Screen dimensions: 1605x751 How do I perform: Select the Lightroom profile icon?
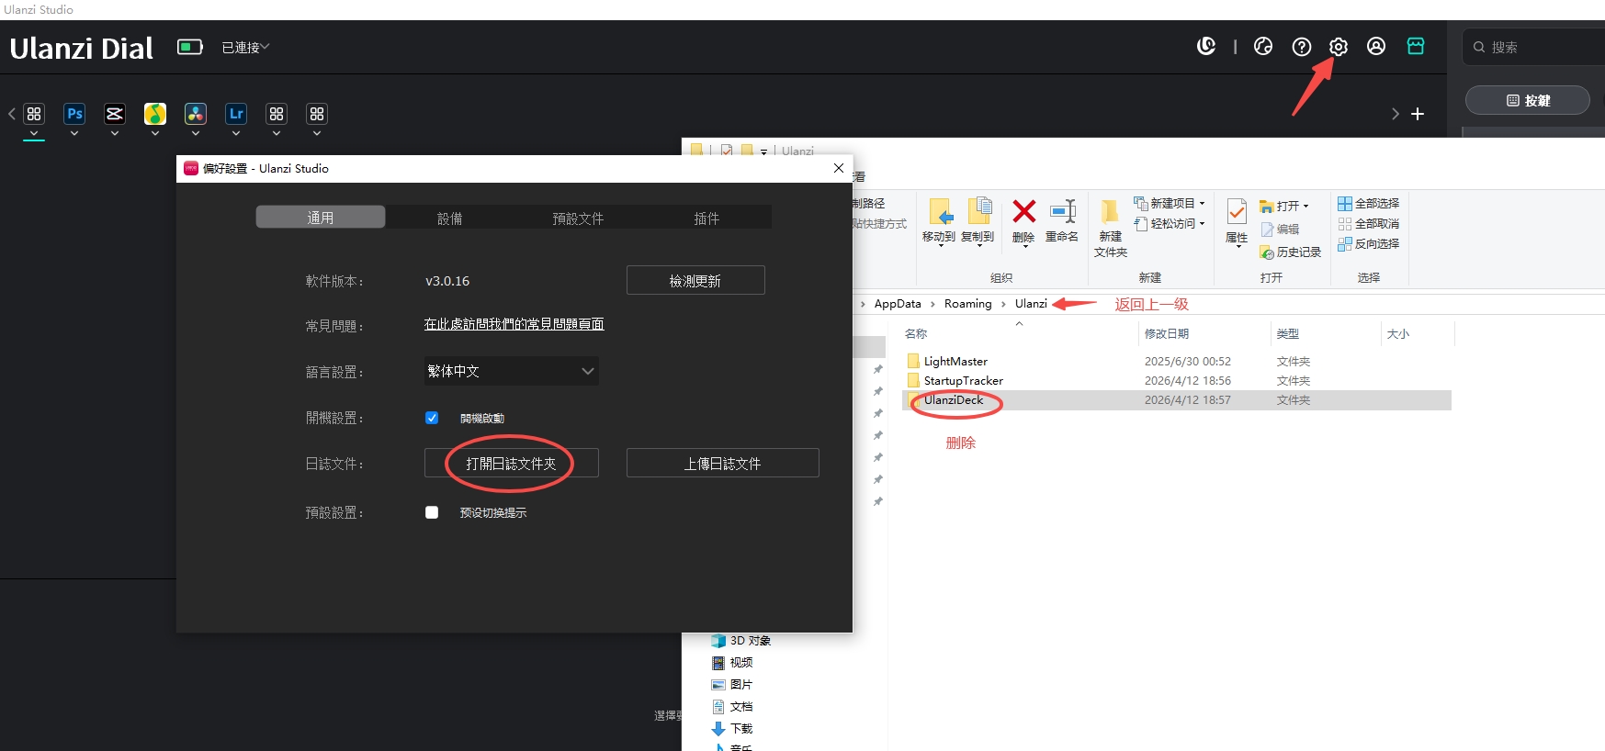point(236,114)
